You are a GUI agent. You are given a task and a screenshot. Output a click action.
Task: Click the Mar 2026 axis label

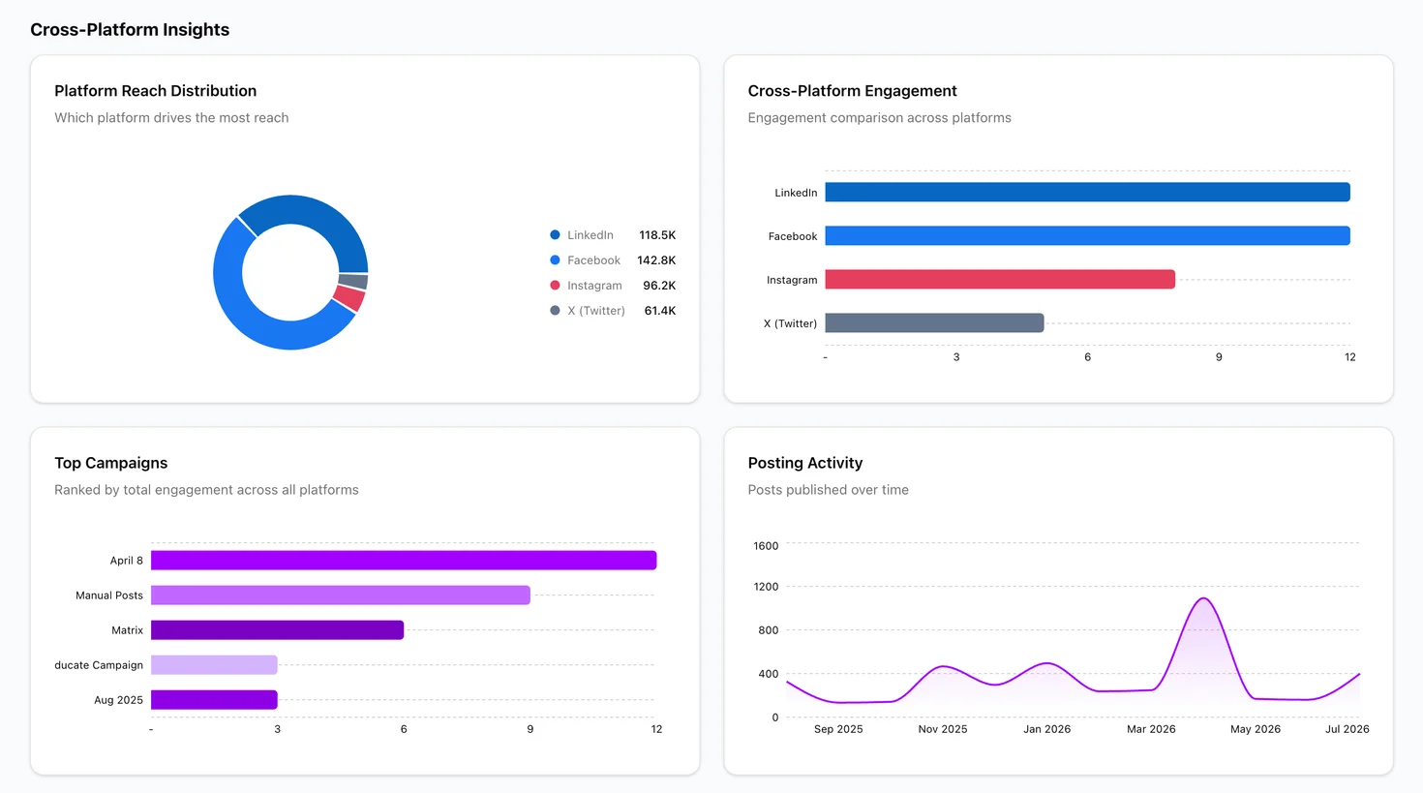pos(1151,729)
